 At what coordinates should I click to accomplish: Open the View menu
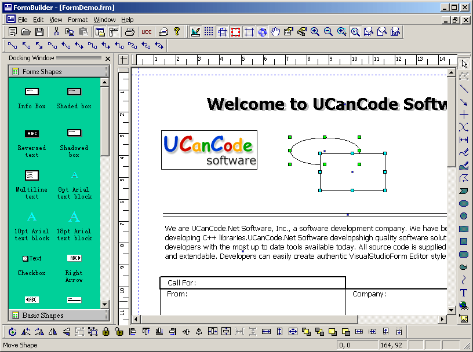point(56,20)
